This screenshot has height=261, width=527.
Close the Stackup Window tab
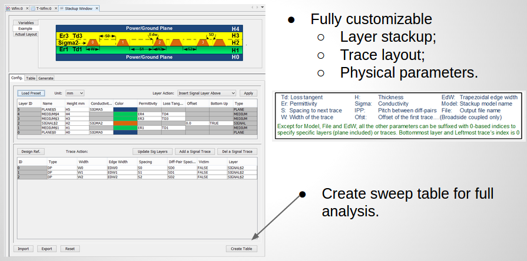97,8
